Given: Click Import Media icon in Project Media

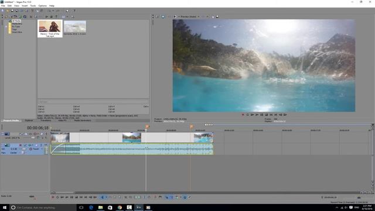Looking at the screenshot, I should coord(6,17).
